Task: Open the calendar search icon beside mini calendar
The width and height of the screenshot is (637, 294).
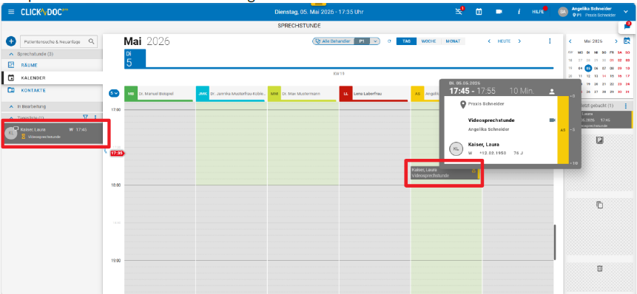Action: point(627,41)
